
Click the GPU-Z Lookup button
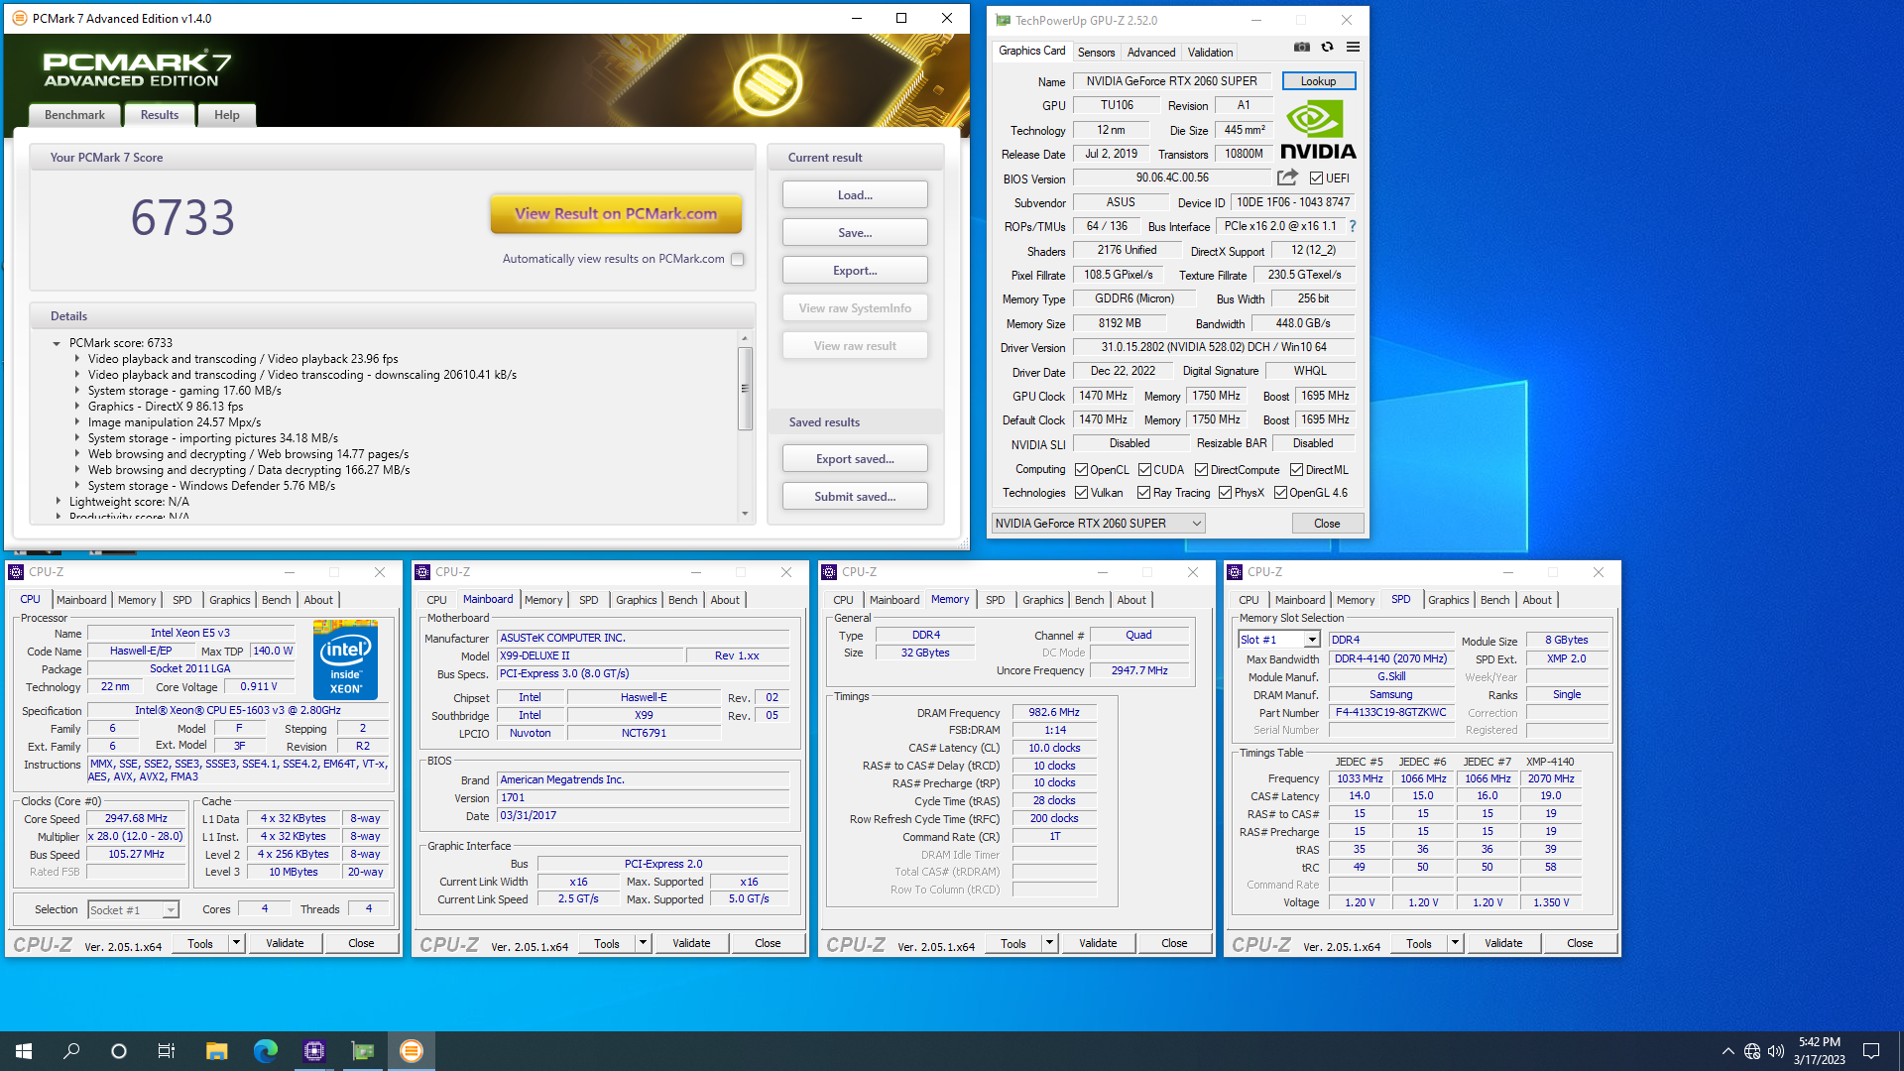tap(1318, 81)
